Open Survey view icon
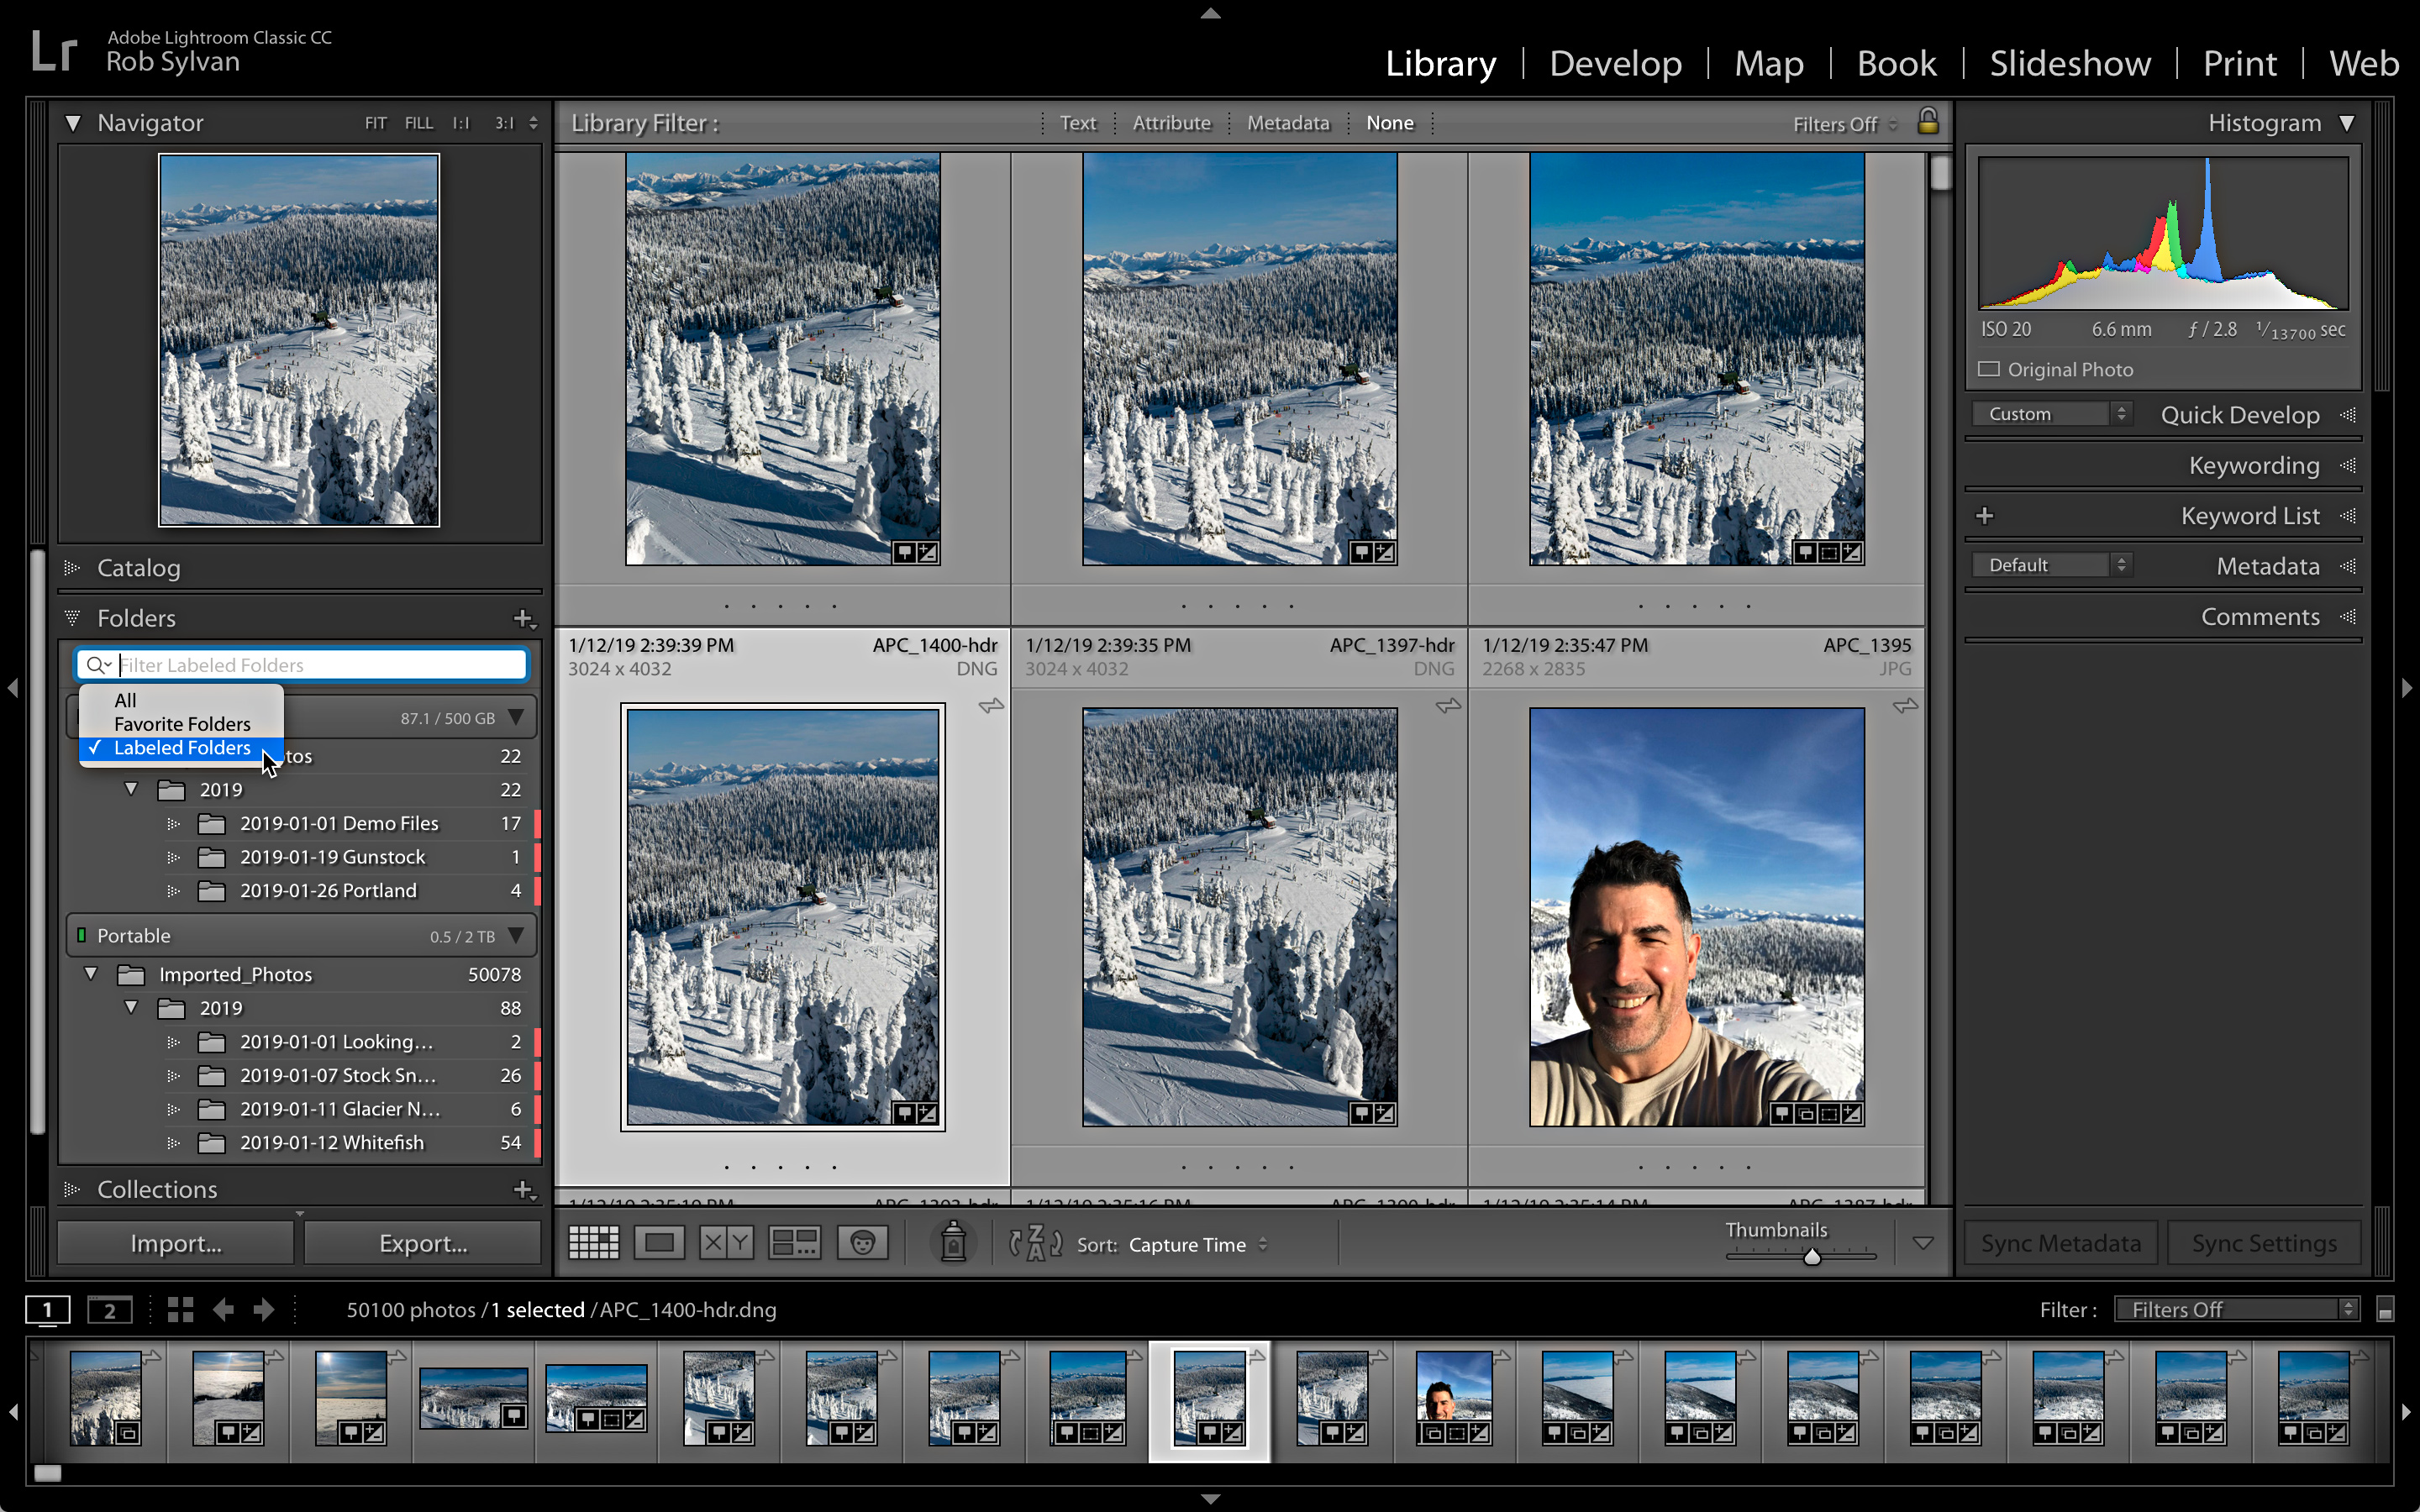 click(794, 1243)
